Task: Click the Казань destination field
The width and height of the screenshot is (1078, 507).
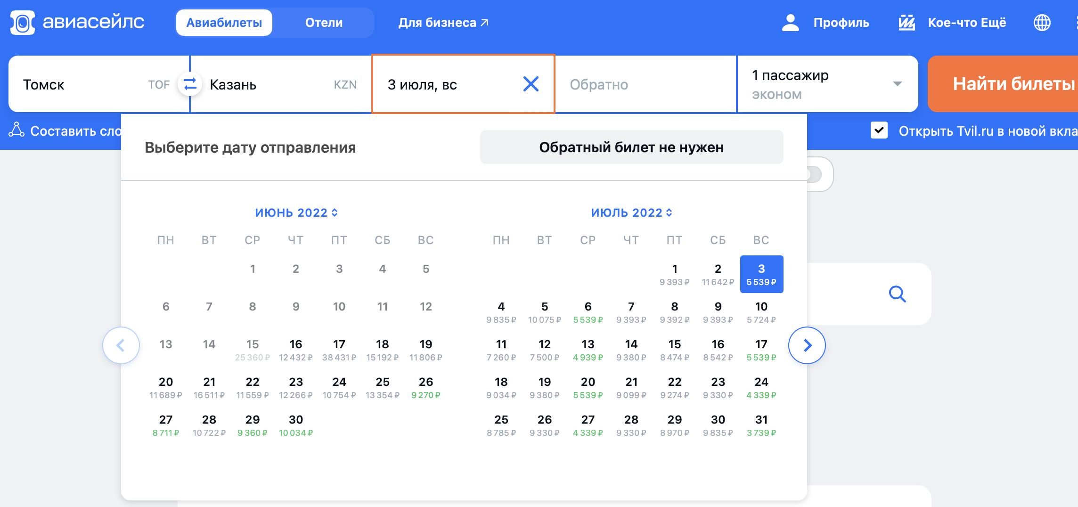Action: tap(281, 84)
